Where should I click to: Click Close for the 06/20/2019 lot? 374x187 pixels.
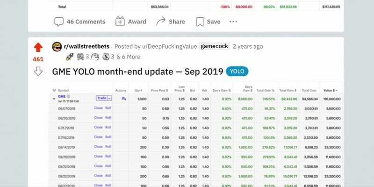click(x=98, y=118)
